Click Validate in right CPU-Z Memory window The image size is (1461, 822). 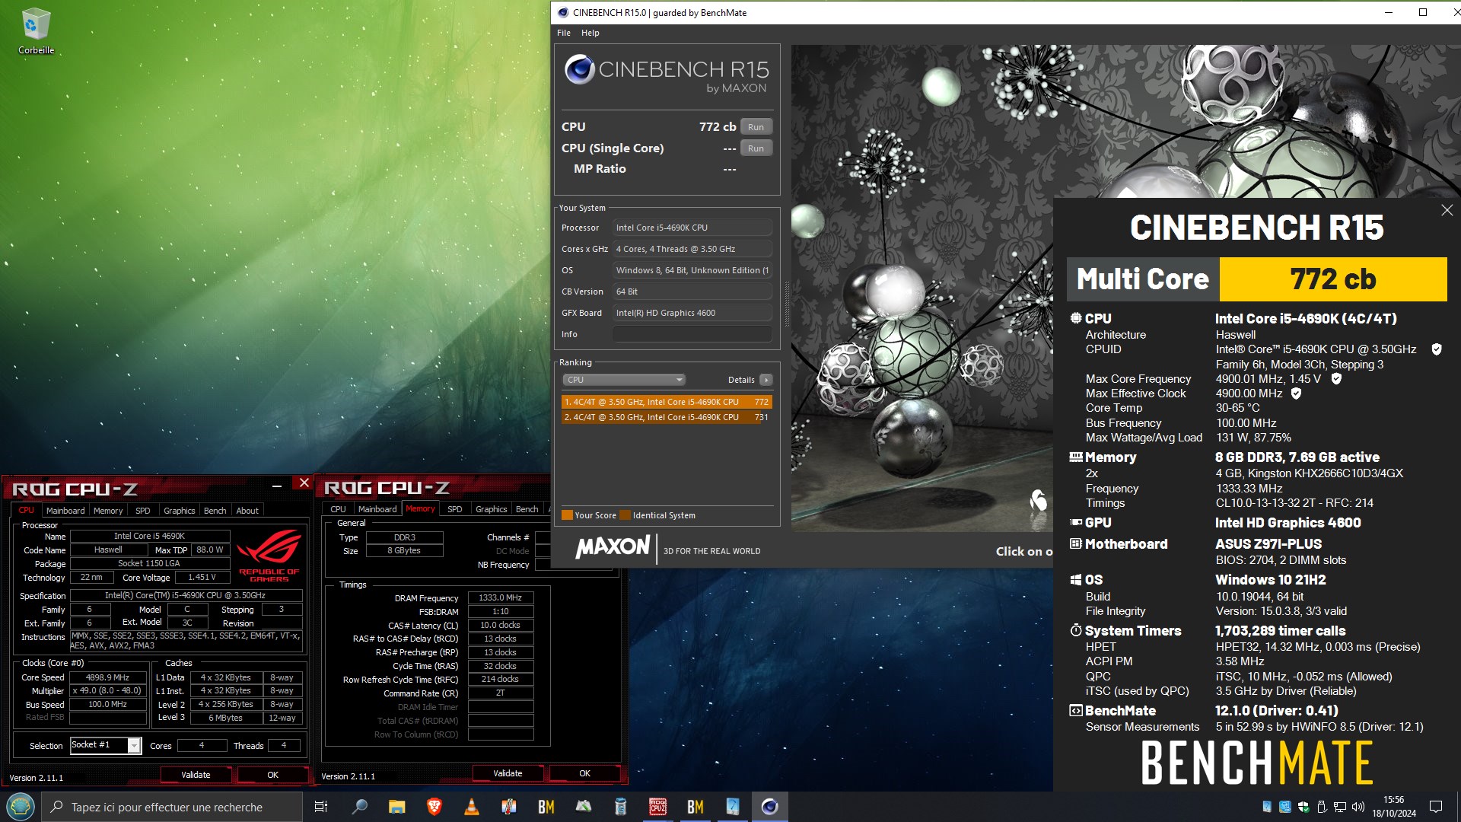click(x=508, y=773)
